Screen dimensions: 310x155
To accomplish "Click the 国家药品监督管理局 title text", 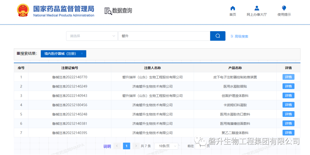I will coord(64,9).
